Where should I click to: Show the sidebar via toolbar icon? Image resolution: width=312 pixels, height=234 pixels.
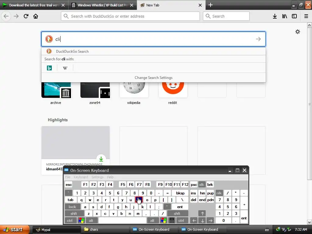pyautogui.click(x=294, y=16)
